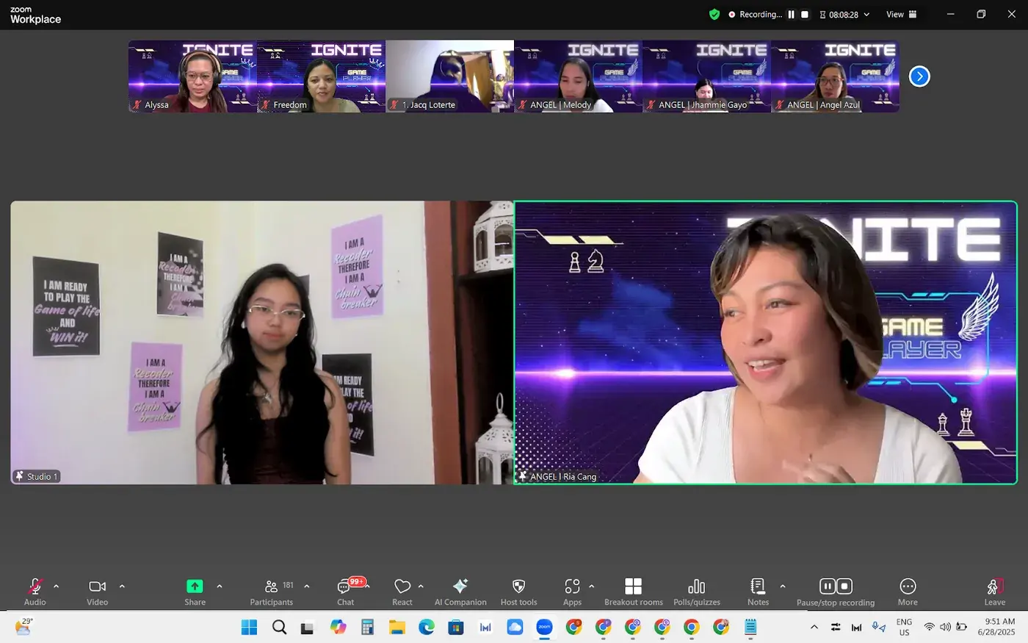1028x643 pixels.
Task: Leave the meeting
Action: click(995, 592)
